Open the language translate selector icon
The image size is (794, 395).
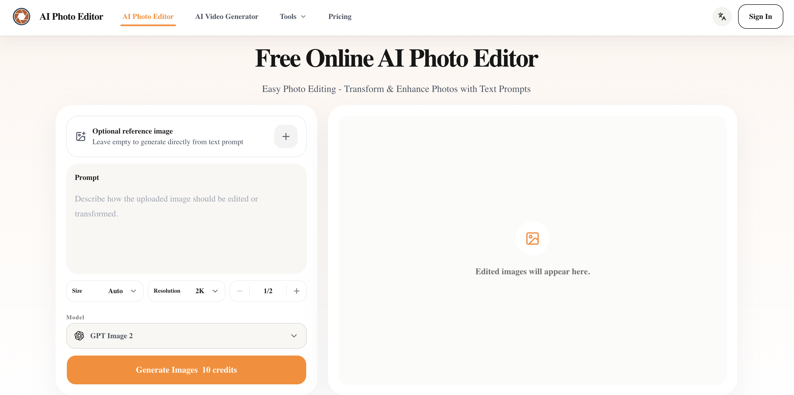pyautogui.click(x=722, y=17)
